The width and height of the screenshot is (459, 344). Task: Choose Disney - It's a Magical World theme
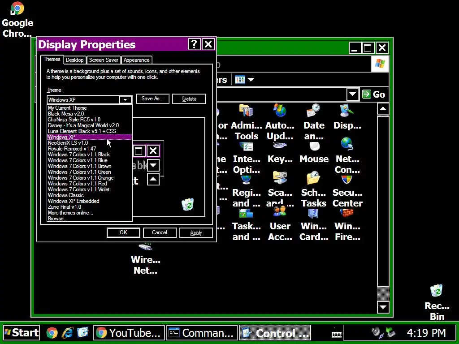click(90, 125)
